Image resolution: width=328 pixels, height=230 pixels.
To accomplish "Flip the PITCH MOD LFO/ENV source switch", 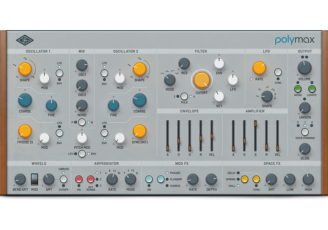I will click(82, 154).
